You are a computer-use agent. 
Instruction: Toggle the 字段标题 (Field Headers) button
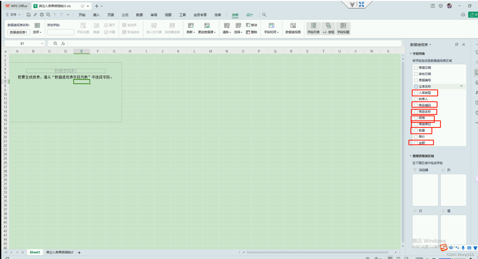point(343,29)
